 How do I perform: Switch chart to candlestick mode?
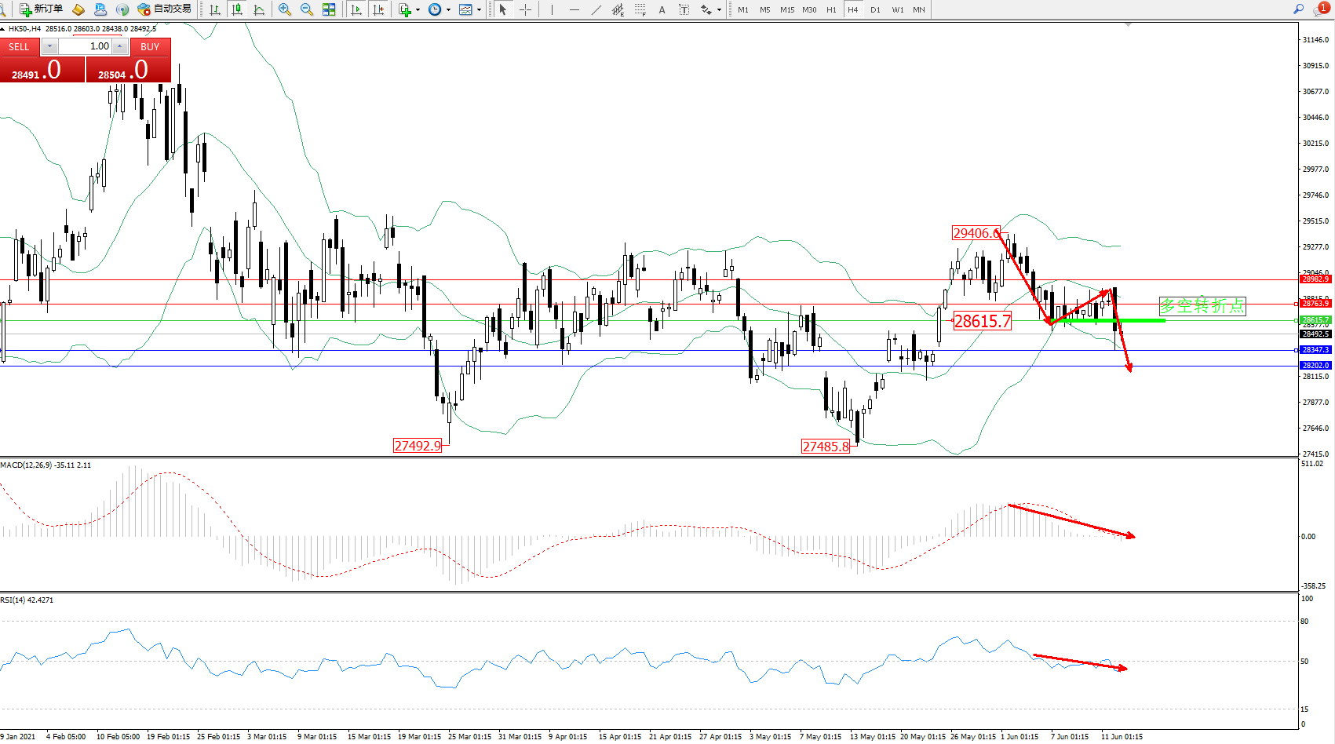tap(236, 9)
